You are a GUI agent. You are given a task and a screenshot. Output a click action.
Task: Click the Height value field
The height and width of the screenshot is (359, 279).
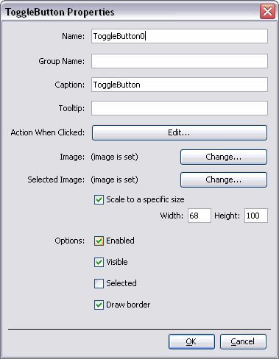pyautogui.click(x=256, y=216)
